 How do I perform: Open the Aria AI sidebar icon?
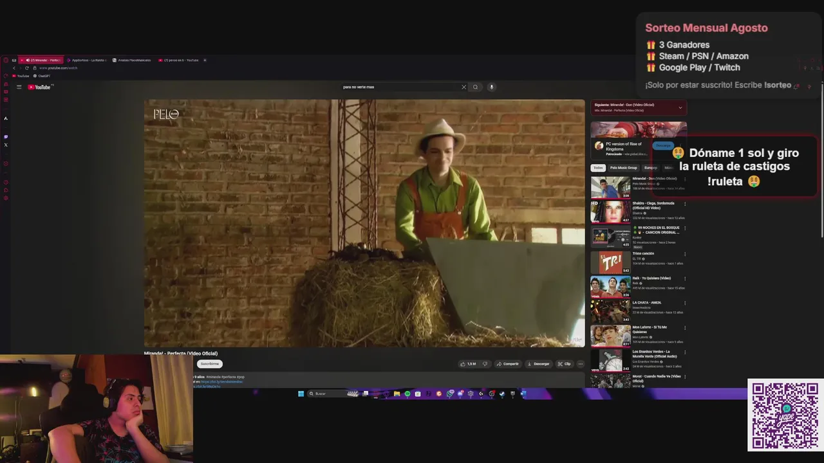coord(6,118)
